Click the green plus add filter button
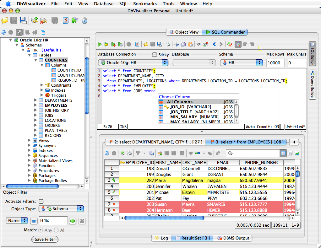The width and height of the screenshot is (321, 248). [73, 221]
